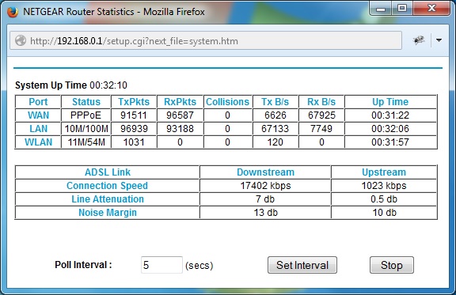Click WLAN TxPkts value 1031
Screen dimensions: 456x295
pyautogui.click(x=134, y=142)
